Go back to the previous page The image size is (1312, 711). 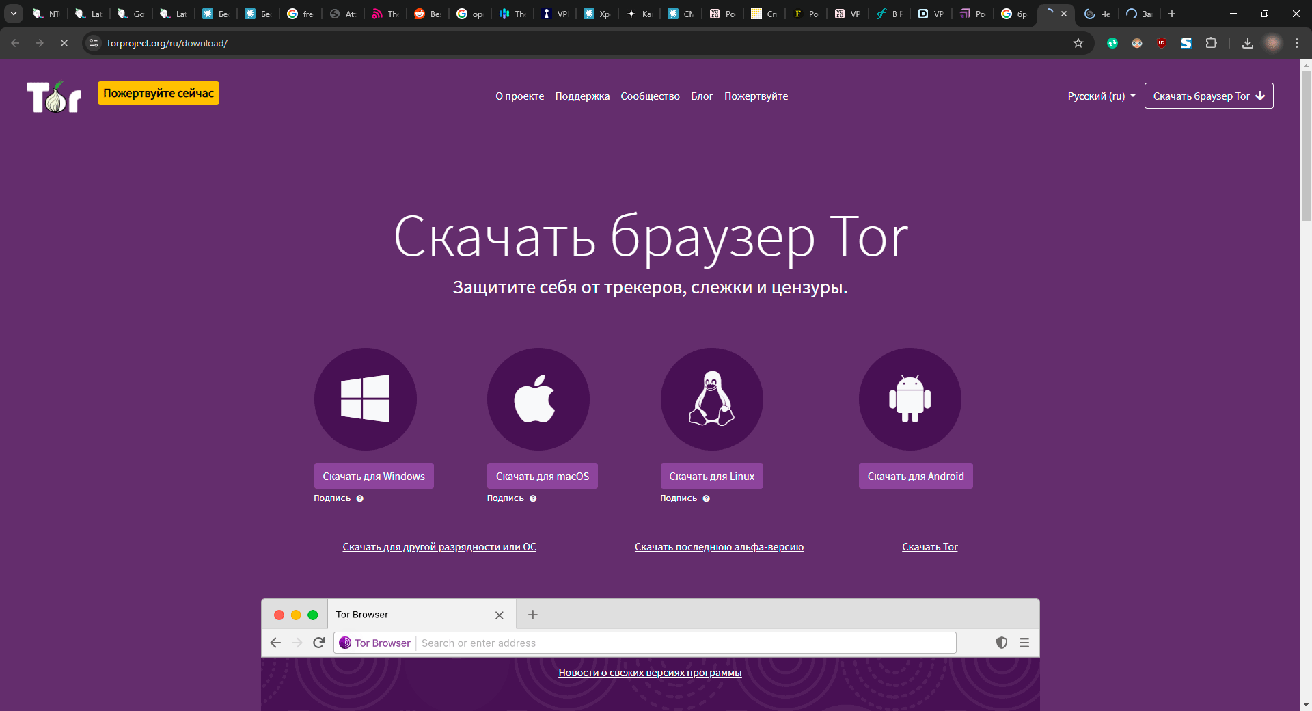tap(15, 43)
